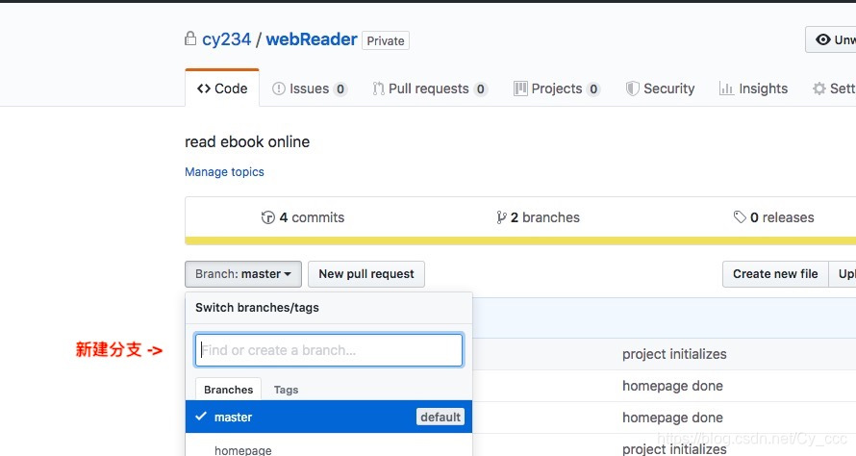Click the Security shield icon

[632, 89]
